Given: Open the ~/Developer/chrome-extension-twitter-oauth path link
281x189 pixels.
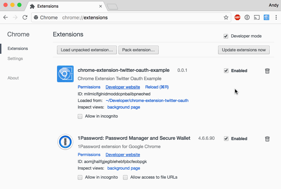Looking at the screenshot, I should pos(147,101).
